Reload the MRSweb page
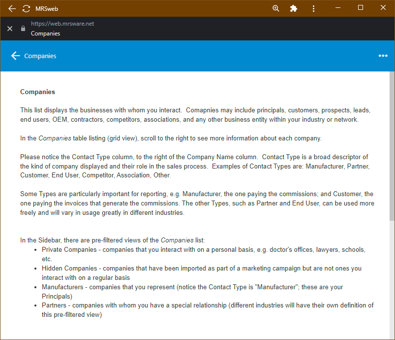Screen dimensions: 395x340 (x=26, y=8)
